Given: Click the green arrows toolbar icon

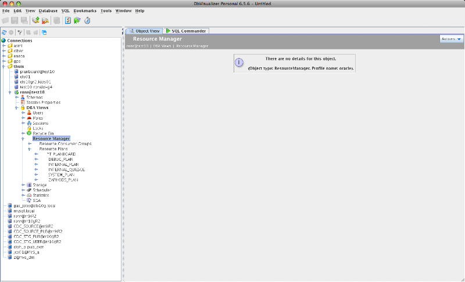Looking at the screenshot, I should [77, 20].
